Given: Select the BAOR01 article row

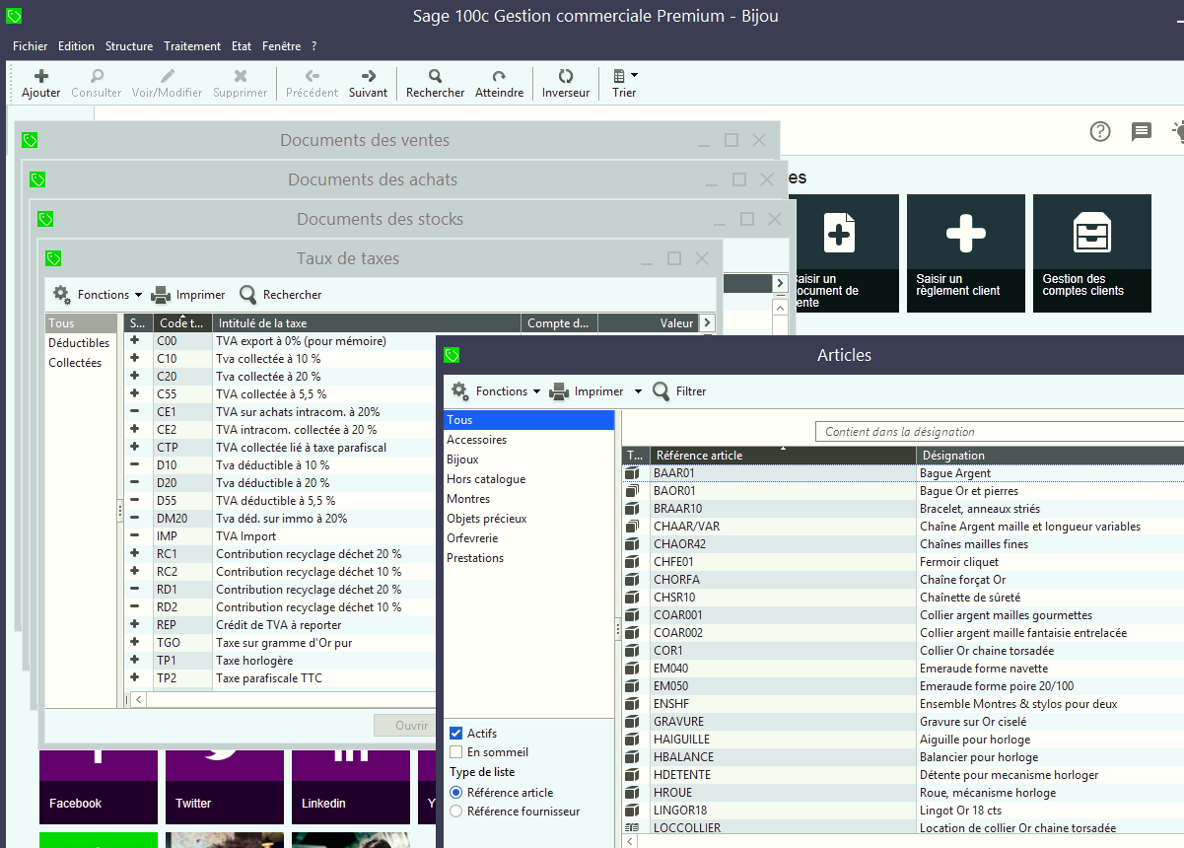Looking at the screenshot, I should coord(903,491).
